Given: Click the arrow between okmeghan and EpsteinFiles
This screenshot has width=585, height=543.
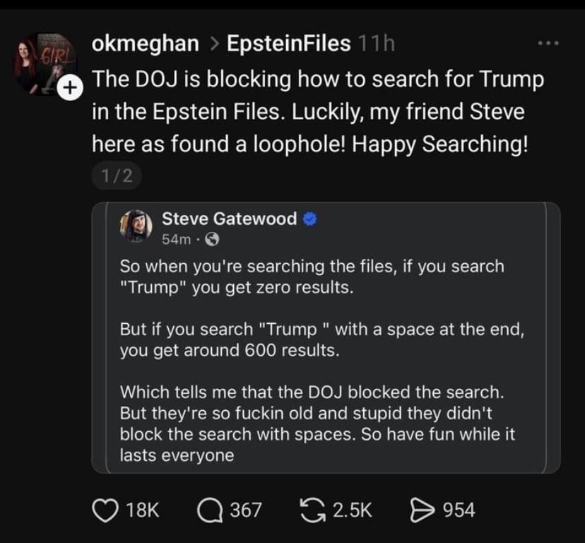Looking at the screenshot, I should [213, 45].
